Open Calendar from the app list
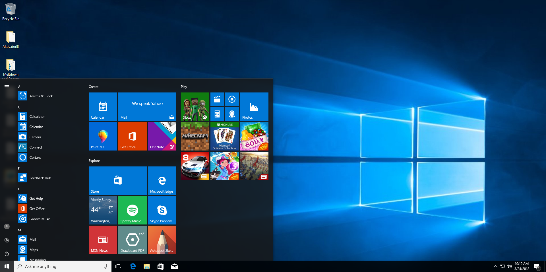Viewport: 546px width, 272px height. point(50,127)
